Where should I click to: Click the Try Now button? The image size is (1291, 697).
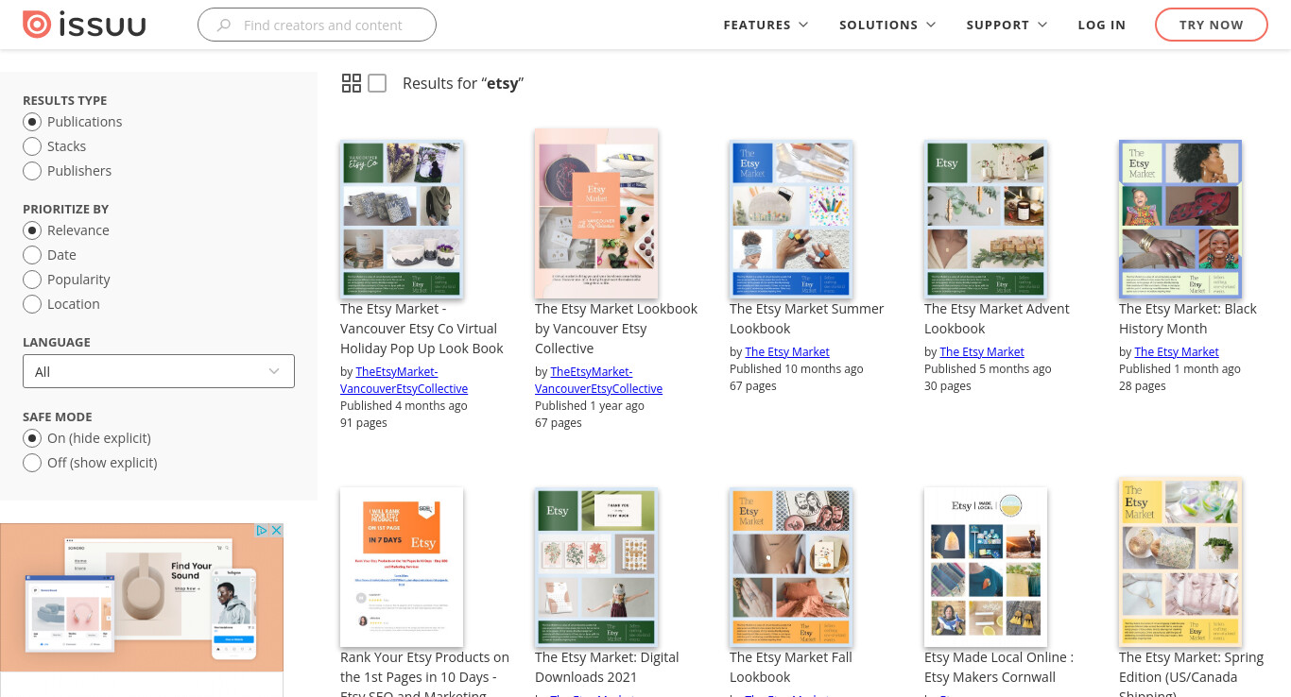[1212, 25]
